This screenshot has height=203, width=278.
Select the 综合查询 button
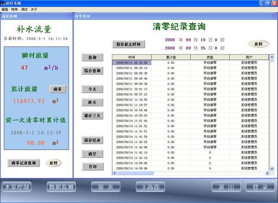92,71
